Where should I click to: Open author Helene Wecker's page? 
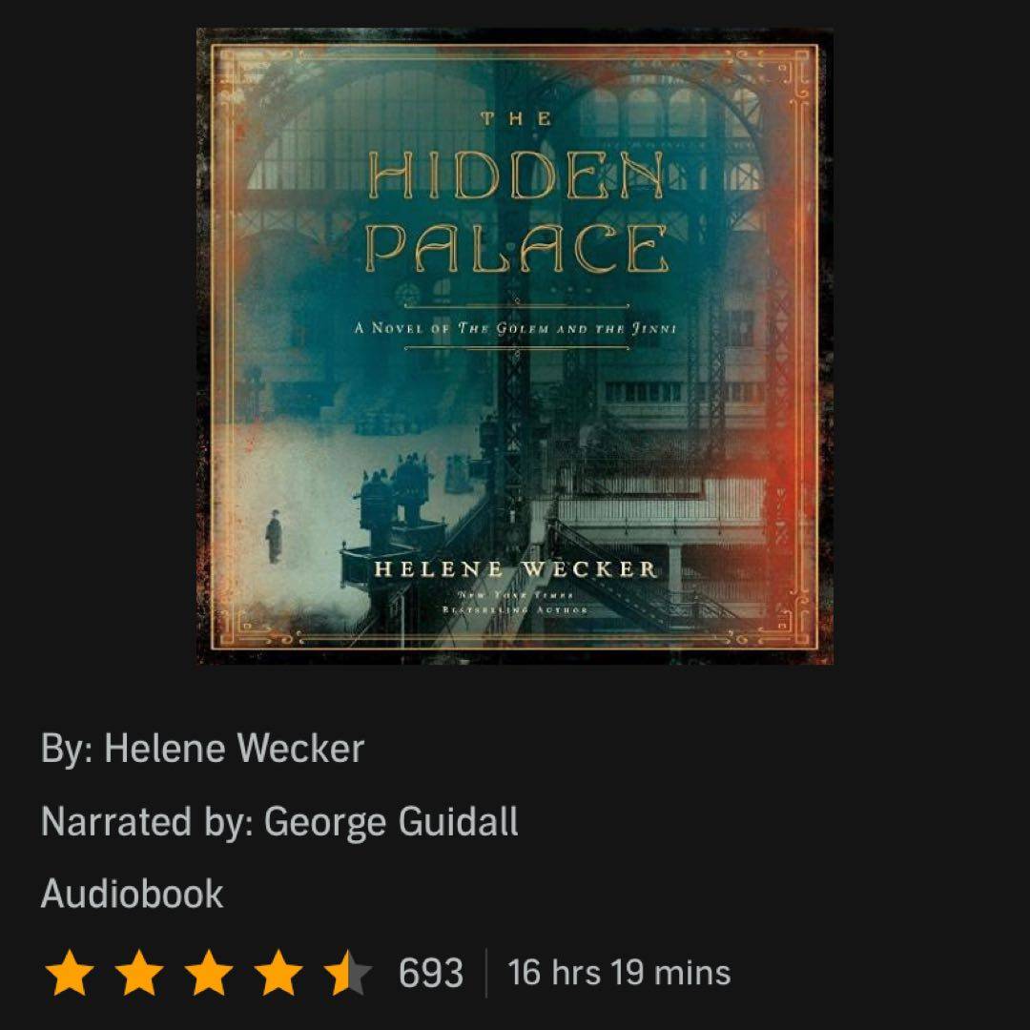point(234,749)
